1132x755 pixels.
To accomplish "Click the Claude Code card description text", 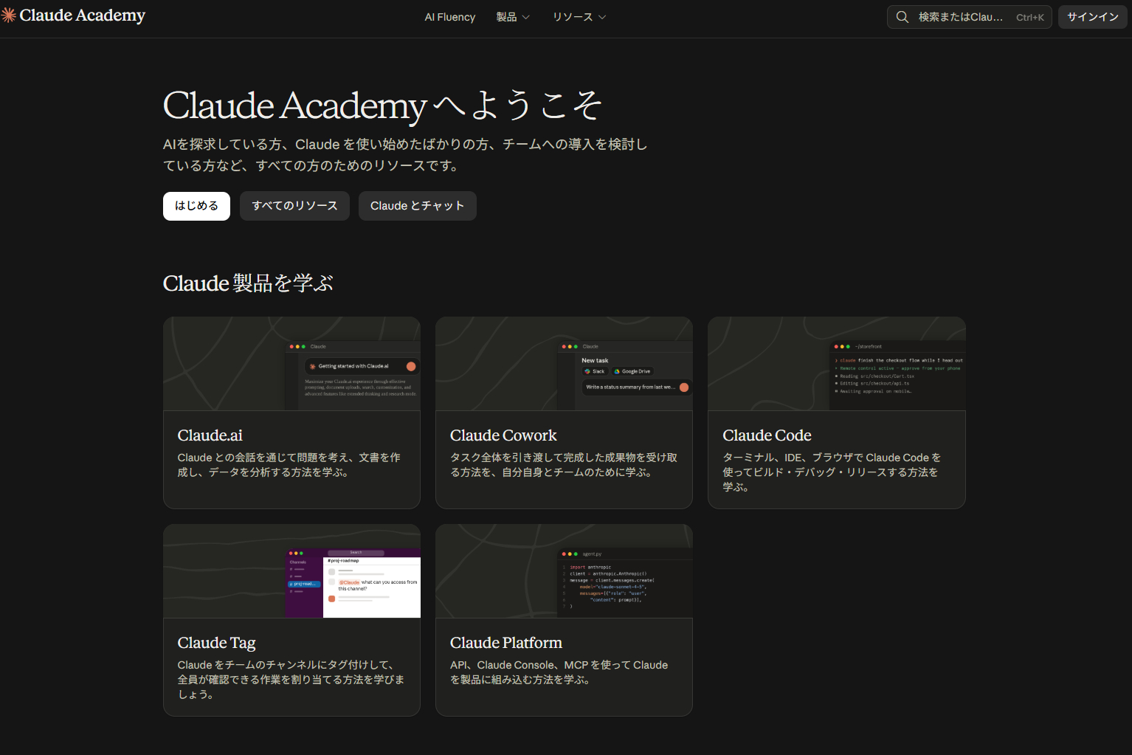I will [832, 472].
